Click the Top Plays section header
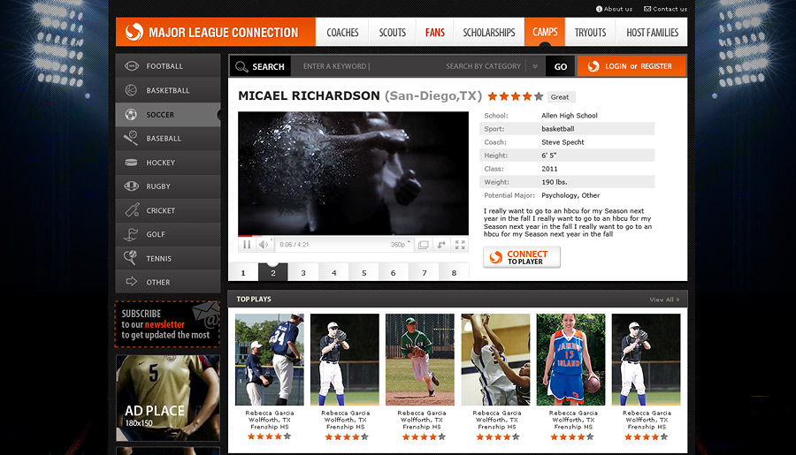796x455 pixels. 457,300
